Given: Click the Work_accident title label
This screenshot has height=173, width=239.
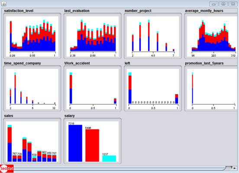Looking at the screenshot, I should click(x=77, y=63).
